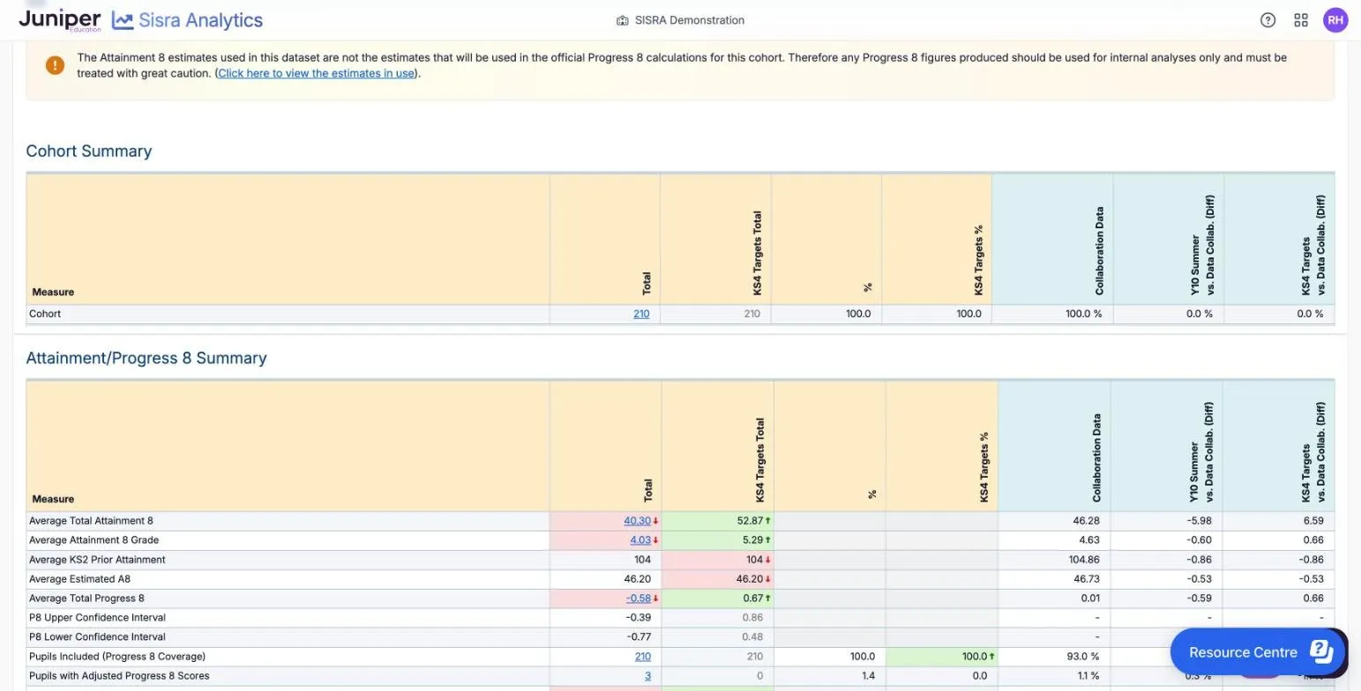
Task: Click the Cohort row Collaboration Data 100.0 %
Action: point(1084,314)
